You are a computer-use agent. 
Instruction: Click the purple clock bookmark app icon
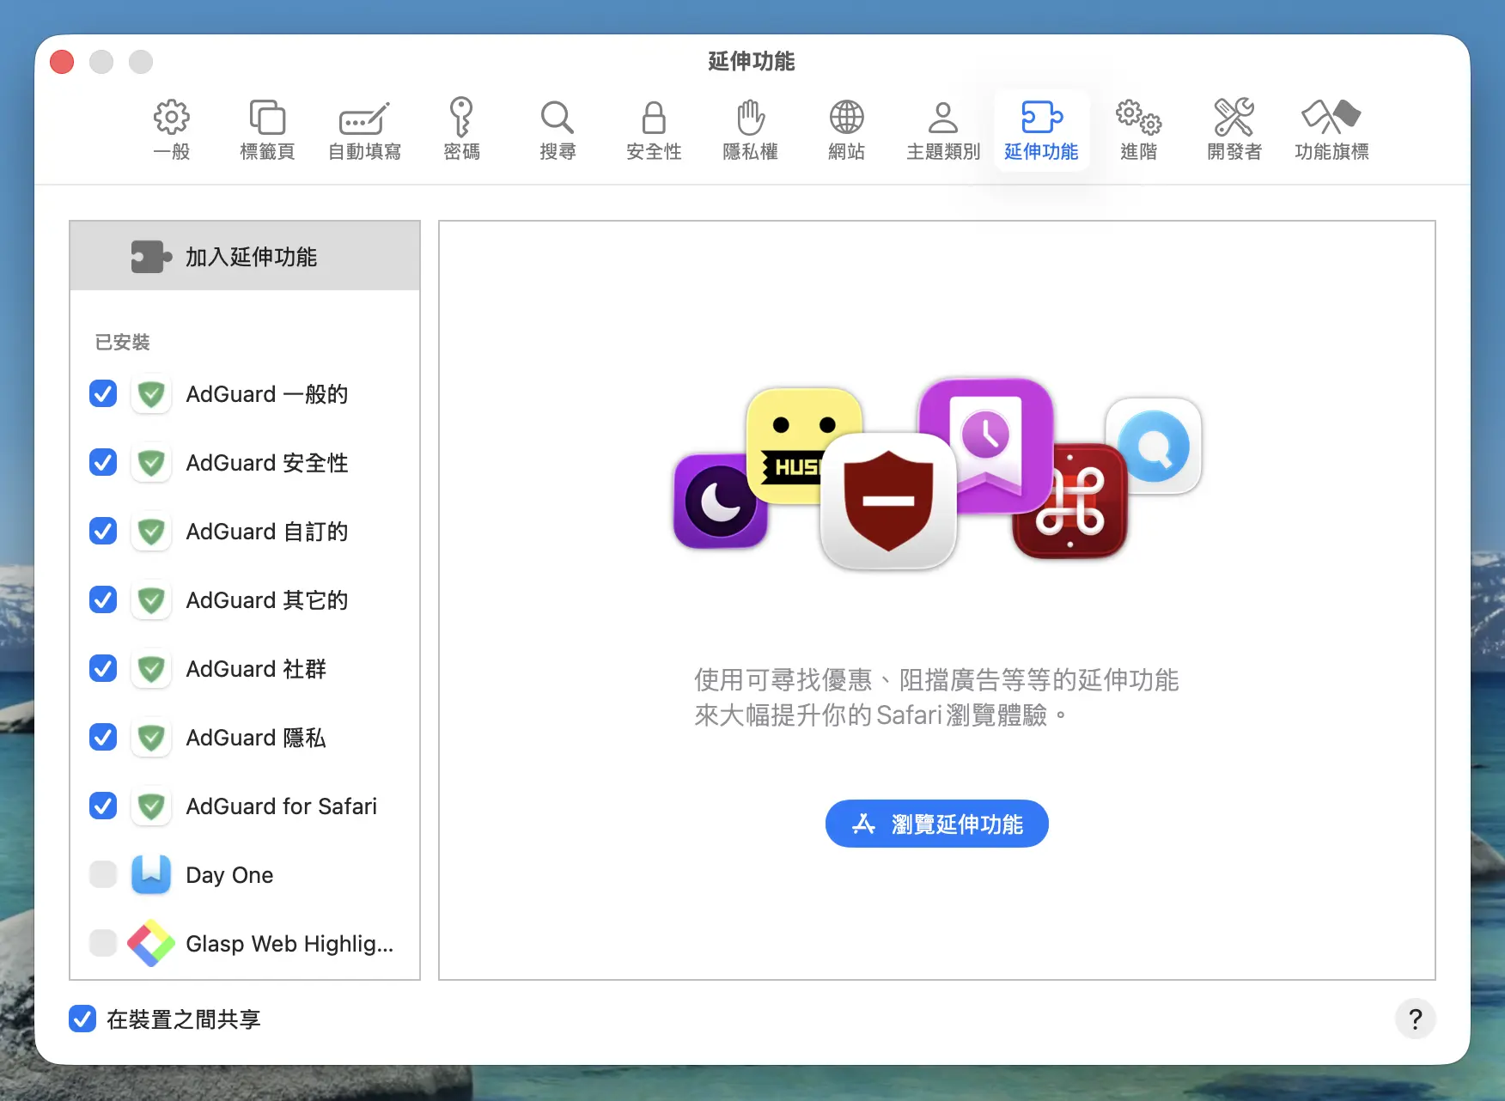click(x=986, y=446)
